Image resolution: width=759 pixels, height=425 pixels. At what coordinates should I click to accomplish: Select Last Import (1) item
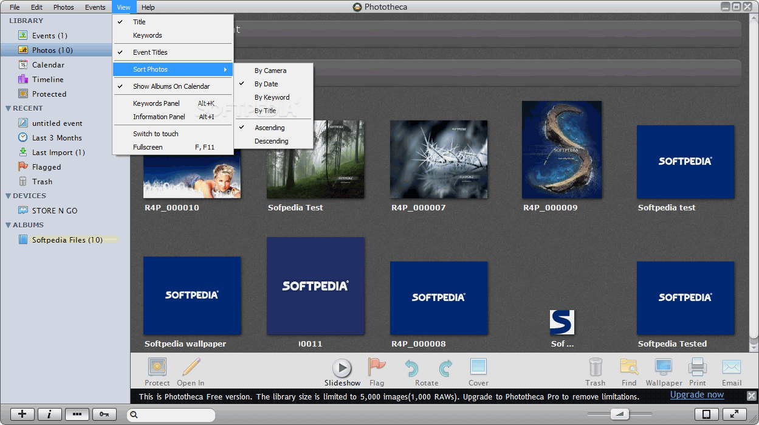pyautogui.click(x=58, y=153)
